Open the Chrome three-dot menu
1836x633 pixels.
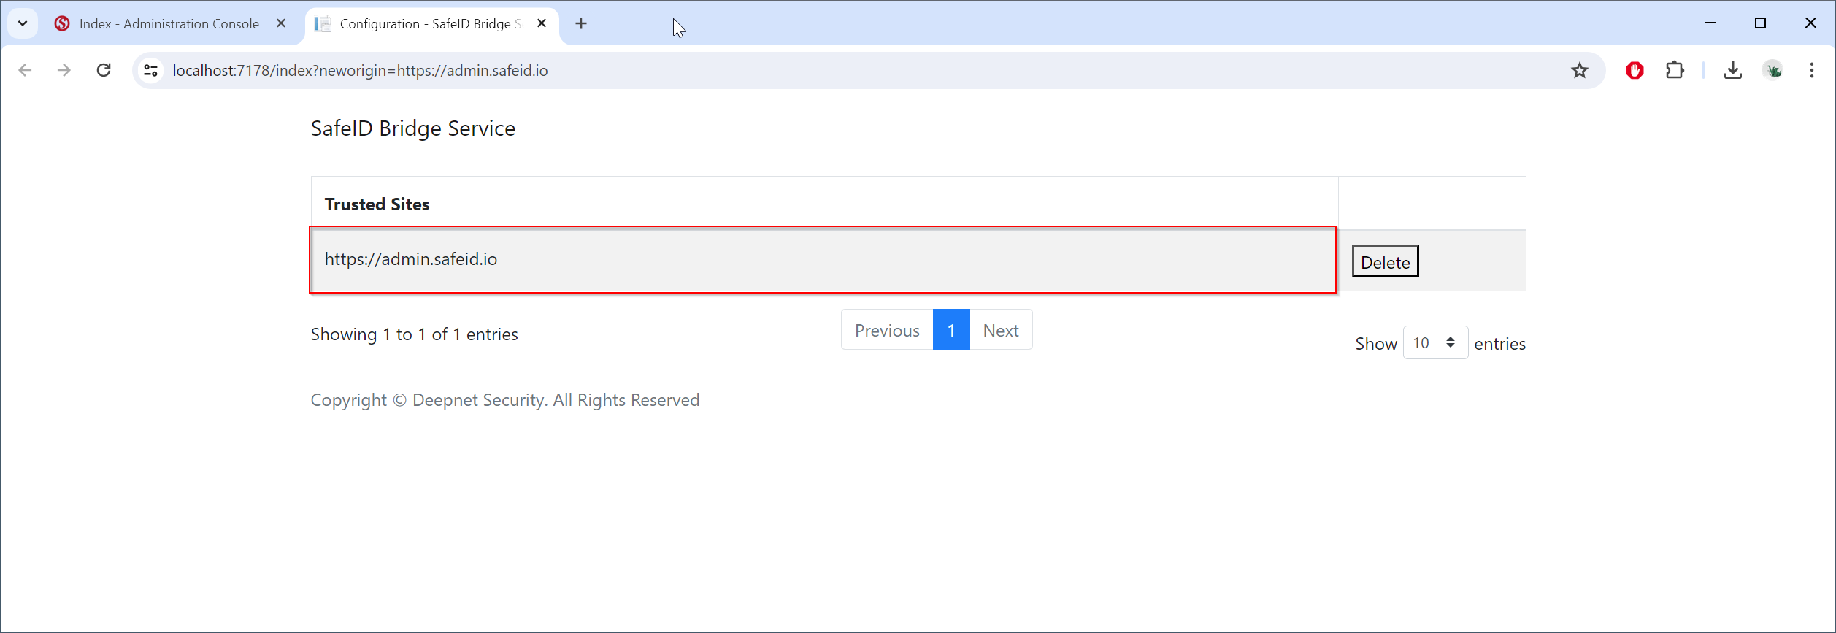point(1811,70)
